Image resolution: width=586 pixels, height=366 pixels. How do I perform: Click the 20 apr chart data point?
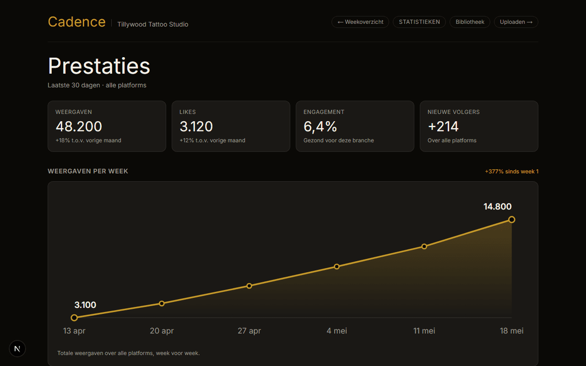coord(162,303)
